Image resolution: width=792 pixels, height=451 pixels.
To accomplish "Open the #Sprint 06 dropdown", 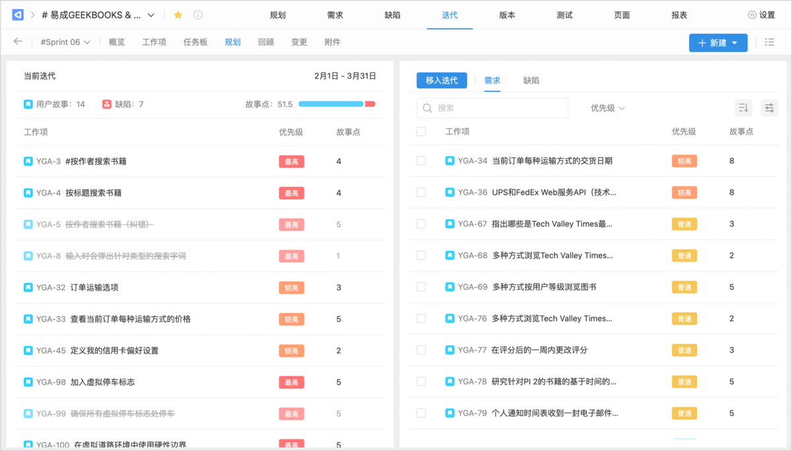I will 65,42.
